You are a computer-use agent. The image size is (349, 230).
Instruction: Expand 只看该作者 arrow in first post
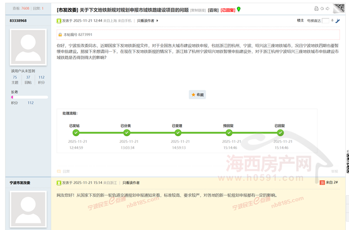click(157, 21)
